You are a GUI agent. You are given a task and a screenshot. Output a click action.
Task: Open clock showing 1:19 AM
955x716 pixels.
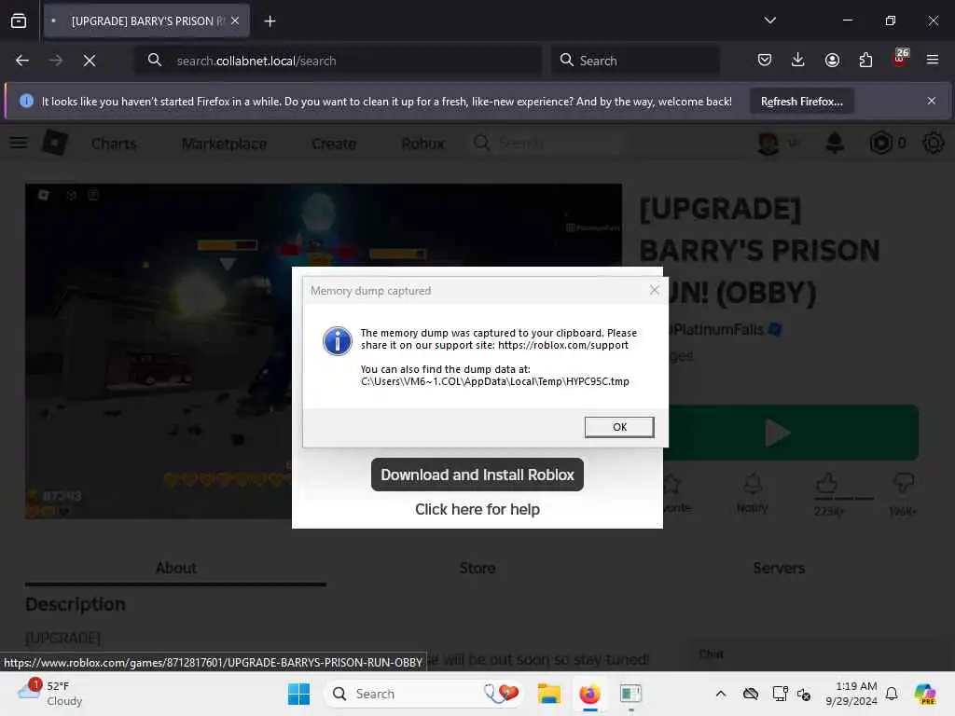(851, 694)
